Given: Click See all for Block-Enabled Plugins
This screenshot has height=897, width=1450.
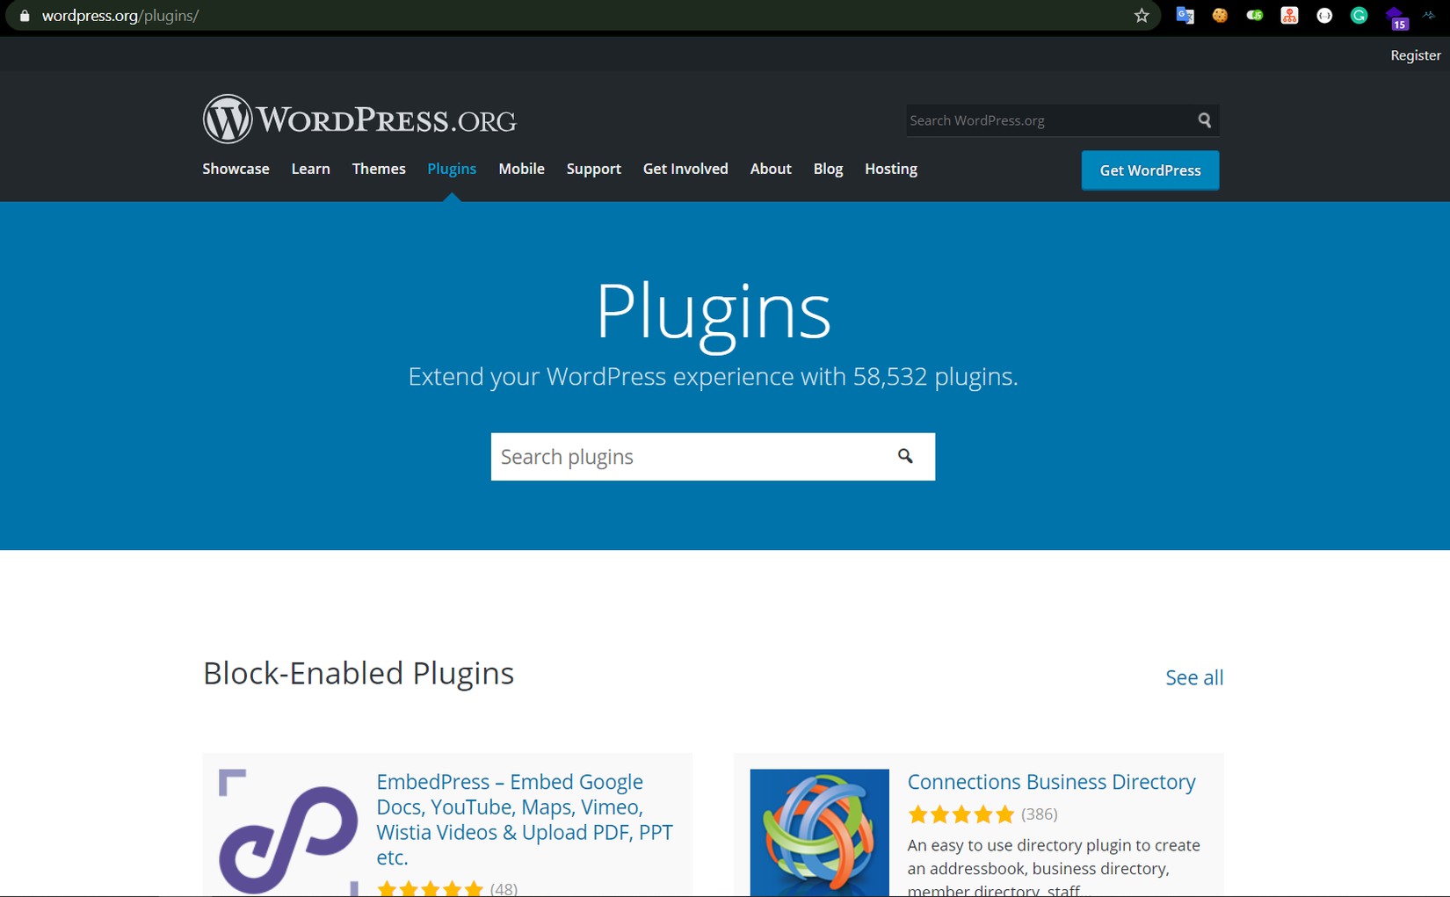Looking at the screenshot, I should pyautogui.click(x=1194, y=677).
